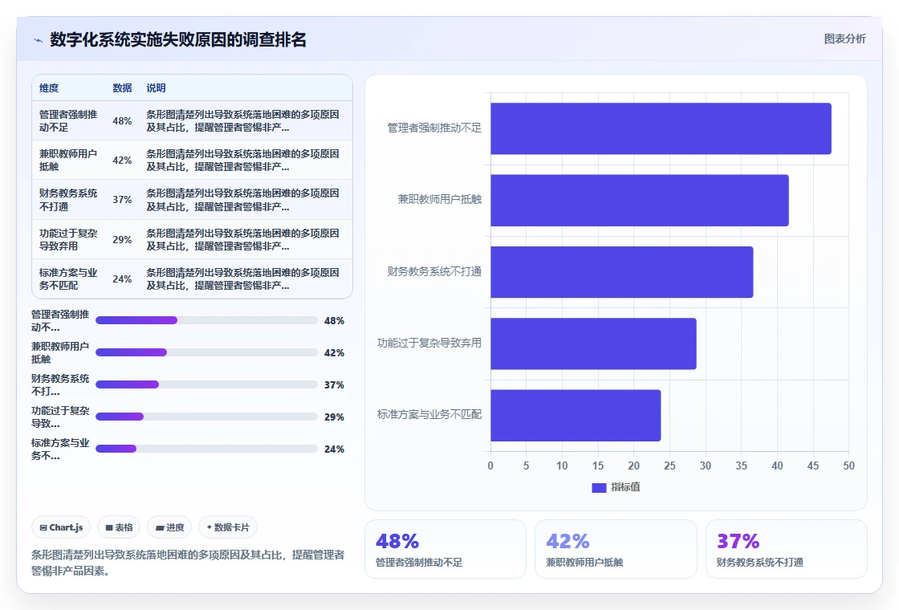
Task: Click the 42% value in the table
Action: click(x=122, y=160)
